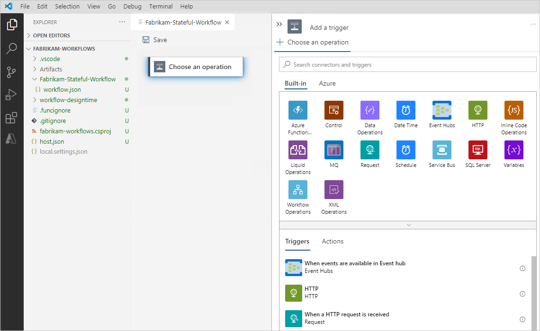Open the Explorer view in activity bar
Screen dimensions: 540x331
[12, 25]
